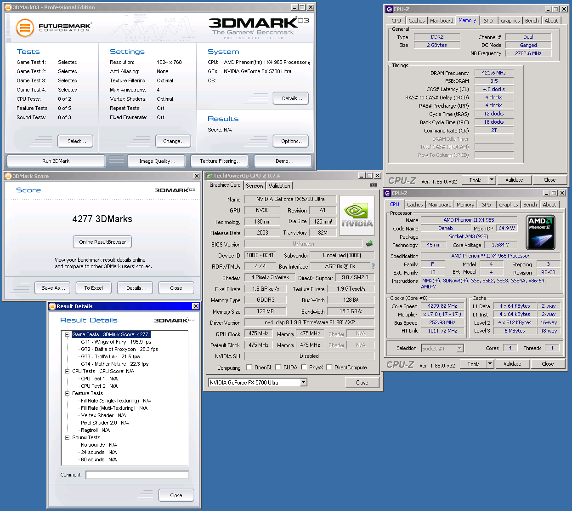Enable the OpenCL checkbox
Viewport: 572px width, 511px height.
pyautogui.click(x=249, y=367)
